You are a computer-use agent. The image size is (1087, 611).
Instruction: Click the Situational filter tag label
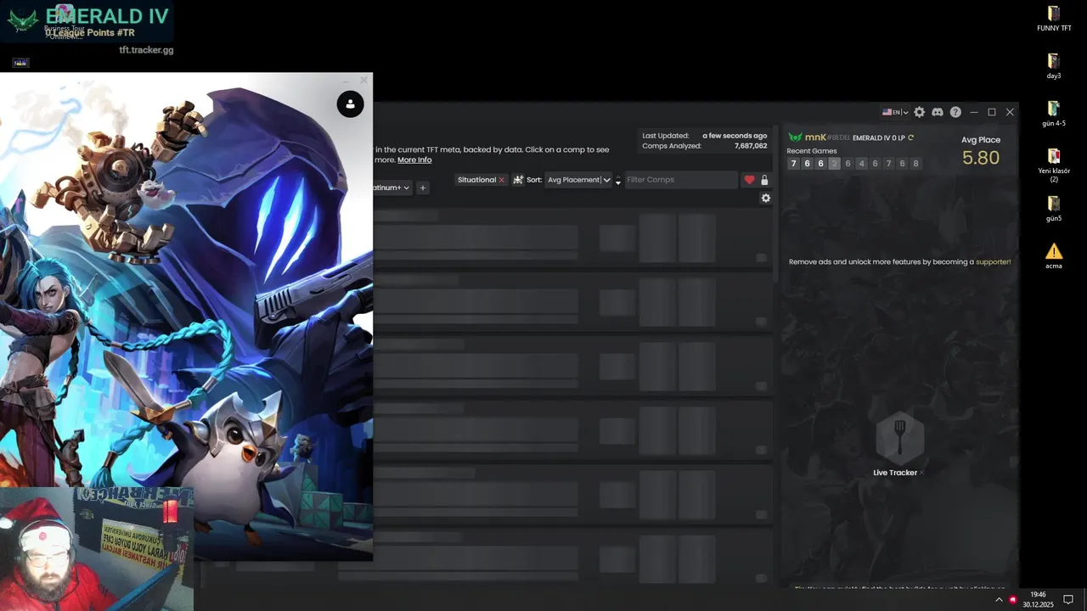[476, 180]
